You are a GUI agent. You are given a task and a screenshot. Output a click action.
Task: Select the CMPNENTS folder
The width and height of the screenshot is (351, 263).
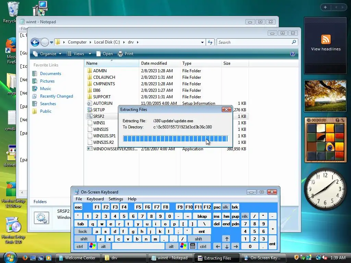tap(104, 84)
